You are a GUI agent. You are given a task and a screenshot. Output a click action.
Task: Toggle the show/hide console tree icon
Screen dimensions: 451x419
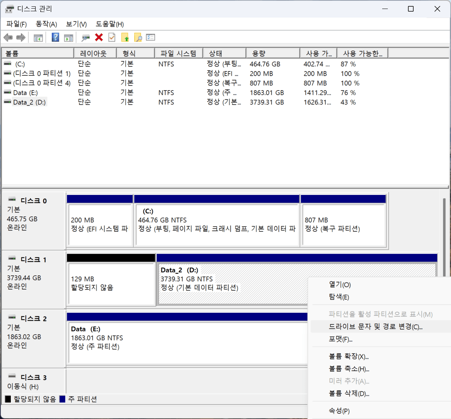click(x=38, y=37)
